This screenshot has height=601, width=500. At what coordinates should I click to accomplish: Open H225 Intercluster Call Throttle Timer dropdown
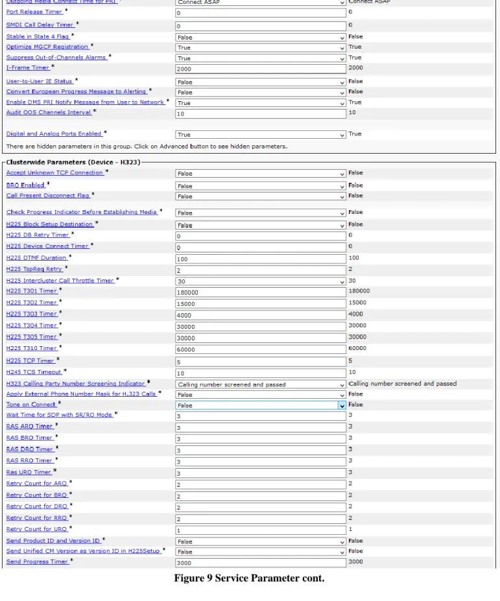coord(261,281)
